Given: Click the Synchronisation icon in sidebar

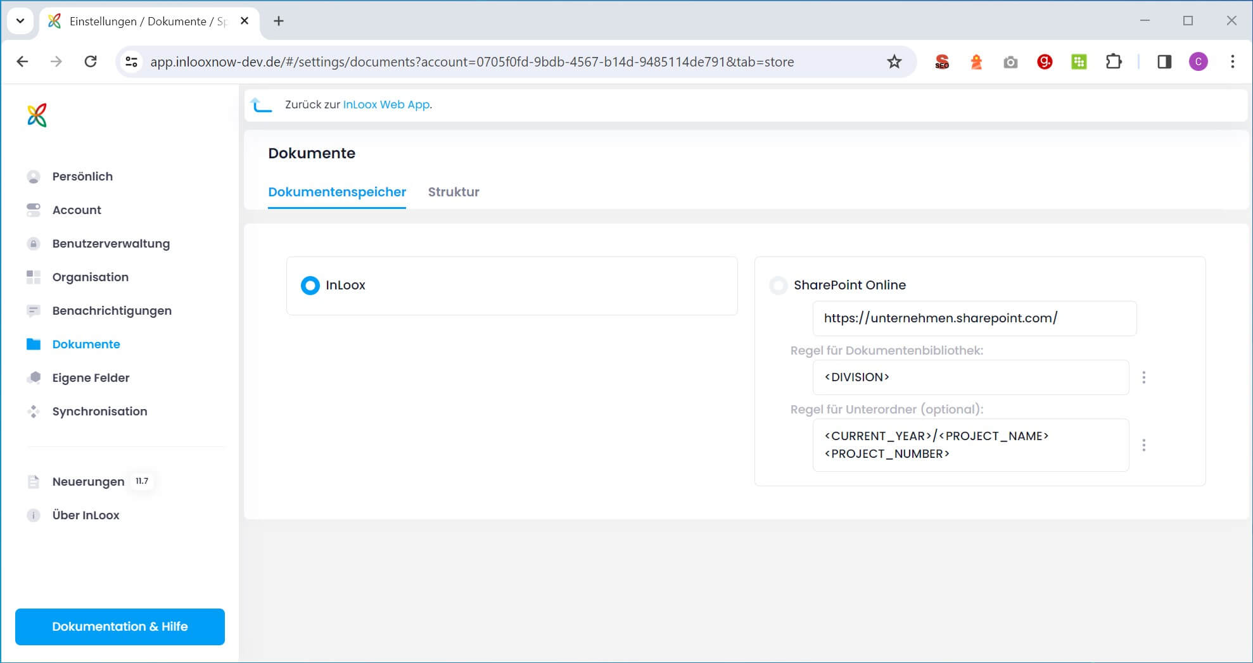Looking at the screenshot, I should click(34, 411).
